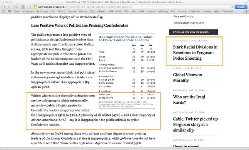Go back with the Back arrow button
Screen dimensions: 249x150
(4, 7)
